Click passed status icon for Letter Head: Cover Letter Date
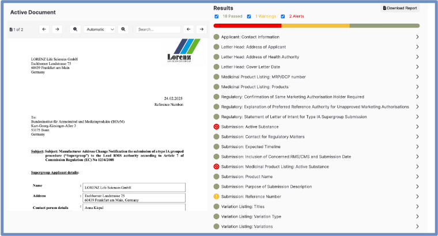Screen dimensions: 438x236 coord(216,67)
